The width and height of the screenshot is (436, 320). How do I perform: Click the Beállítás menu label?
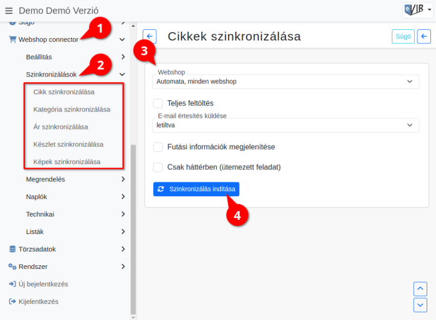[39, 57]
